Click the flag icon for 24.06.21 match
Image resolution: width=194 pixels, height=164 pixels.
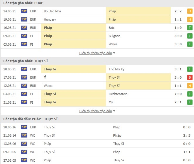pyautogui.click(x=24, y=11)
